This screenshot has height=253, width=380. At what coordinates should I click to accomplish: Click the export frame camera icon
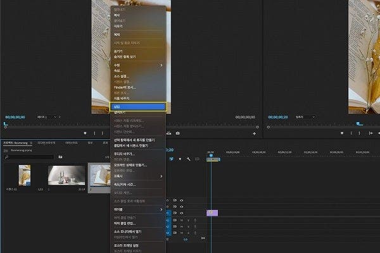(x=178, y=133)
